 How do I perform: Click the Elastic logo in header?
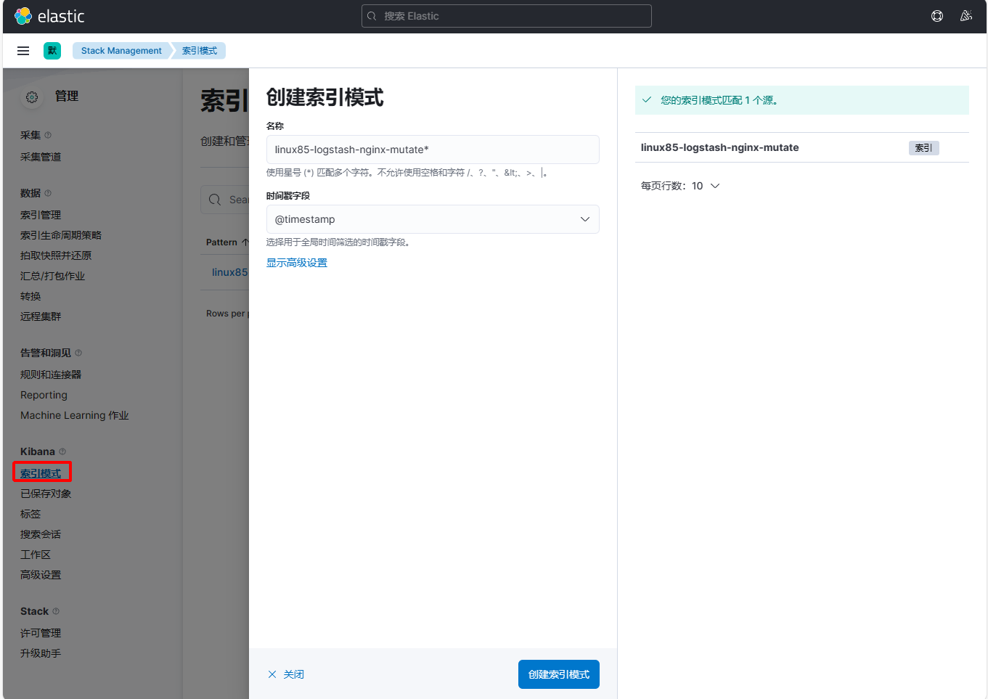pyautogui.click(x=49, y=16)
